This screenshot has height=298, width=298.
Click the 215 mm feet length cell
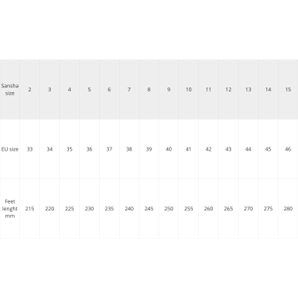(30, 209)
